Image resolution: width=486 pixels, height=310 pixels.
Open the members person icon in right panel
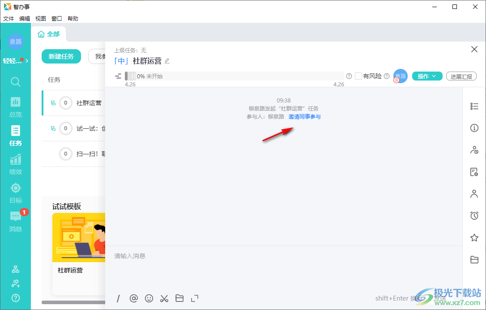tap(474, 194)
